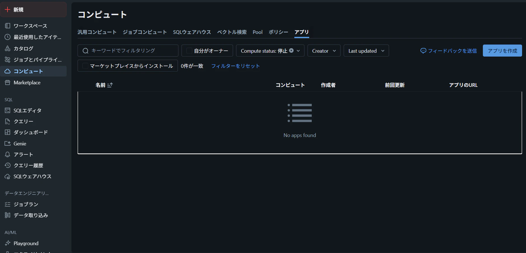Enable the マーケットプレイスからインストール checkbox

coord(85,66)
